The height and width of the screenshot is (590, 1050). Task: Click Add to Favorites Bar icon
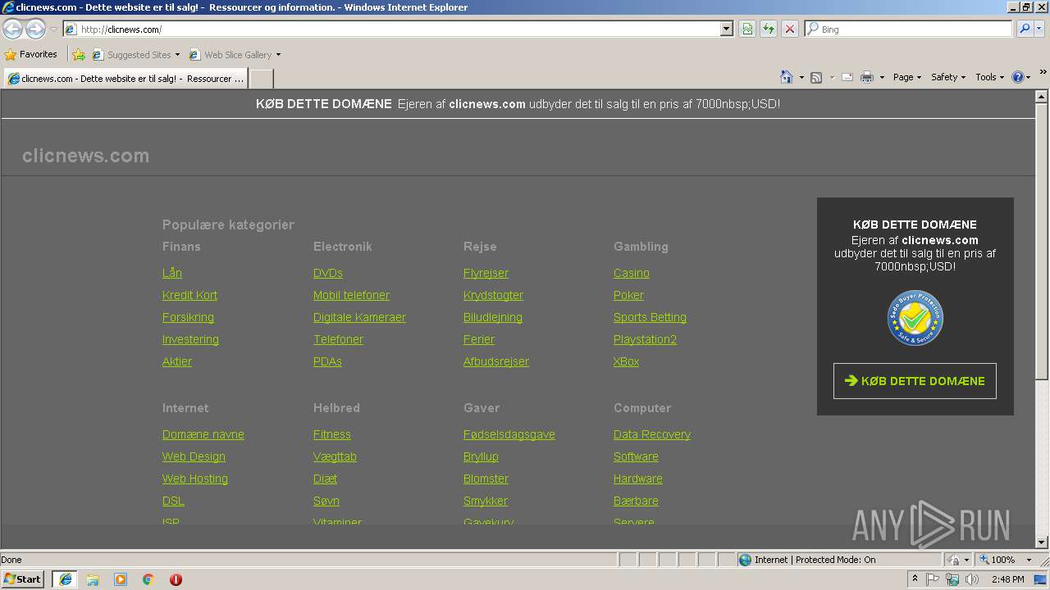79,55
